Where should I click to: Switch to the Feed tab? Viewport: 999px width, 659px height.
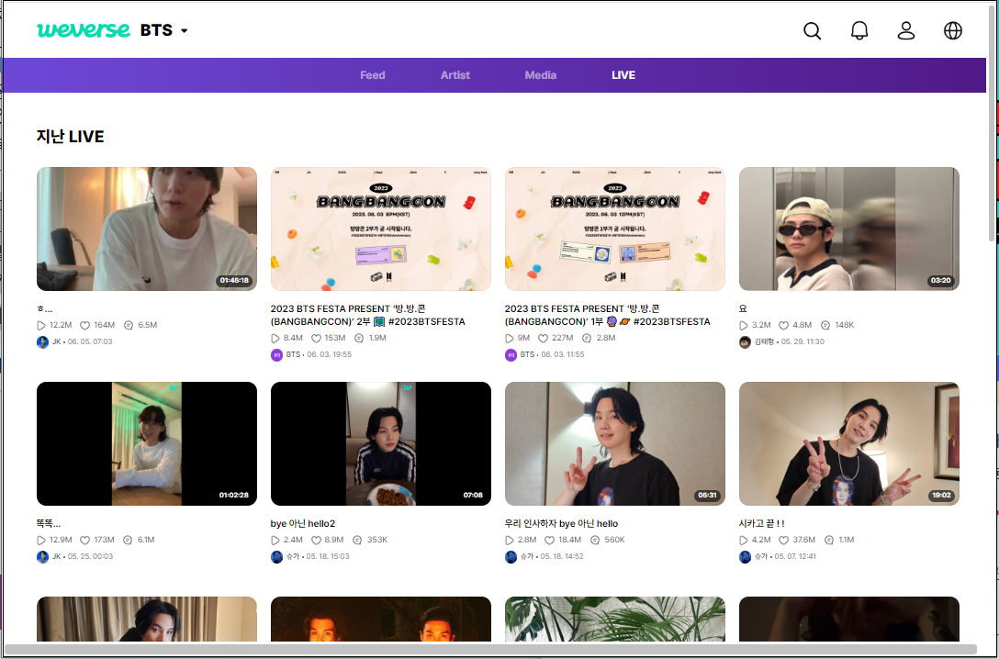(372, 74)
